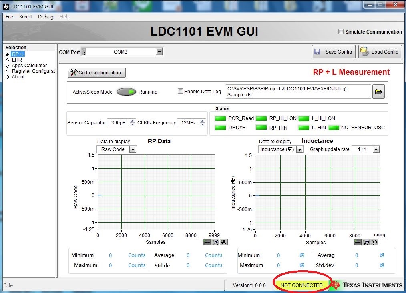The image size is (406, 293).
Task: Click the data log file path field
Action: pyautogui.click(x=298, y=92)
